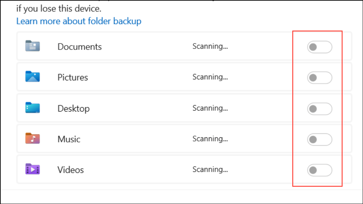Click the Desktop folder icon
363x204 pixels.
click(33, 108)
